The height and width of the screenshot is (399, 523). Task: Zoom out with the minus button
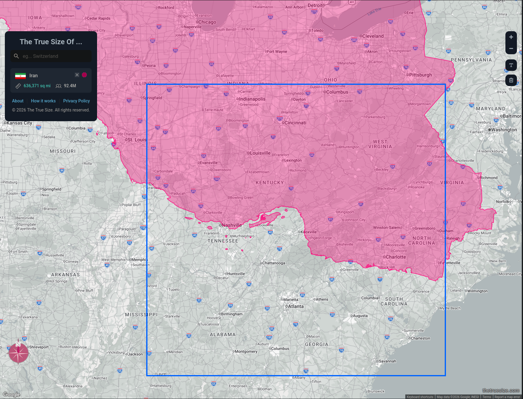(511, 48)
